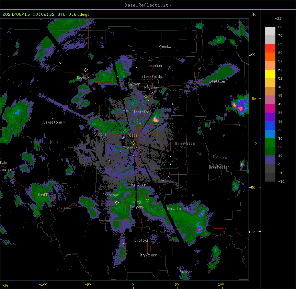Click the Calgary city label
The image size is (296, 289).
click(137, 207)
